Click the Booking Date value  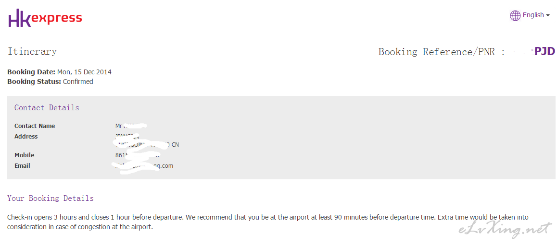84,72
